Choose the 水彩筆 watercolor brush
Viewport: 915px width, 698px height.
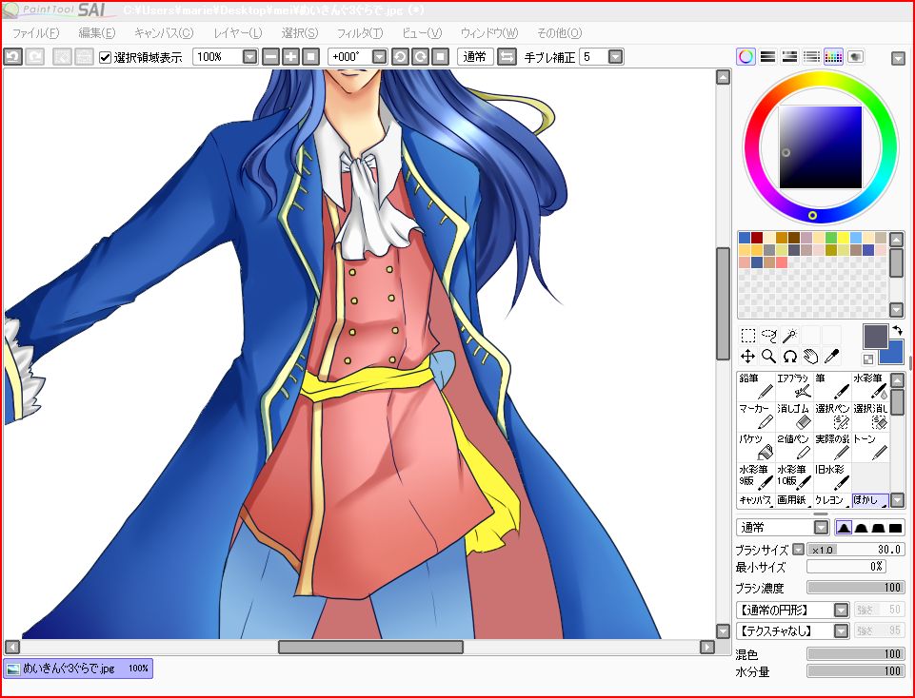(870, 386)
